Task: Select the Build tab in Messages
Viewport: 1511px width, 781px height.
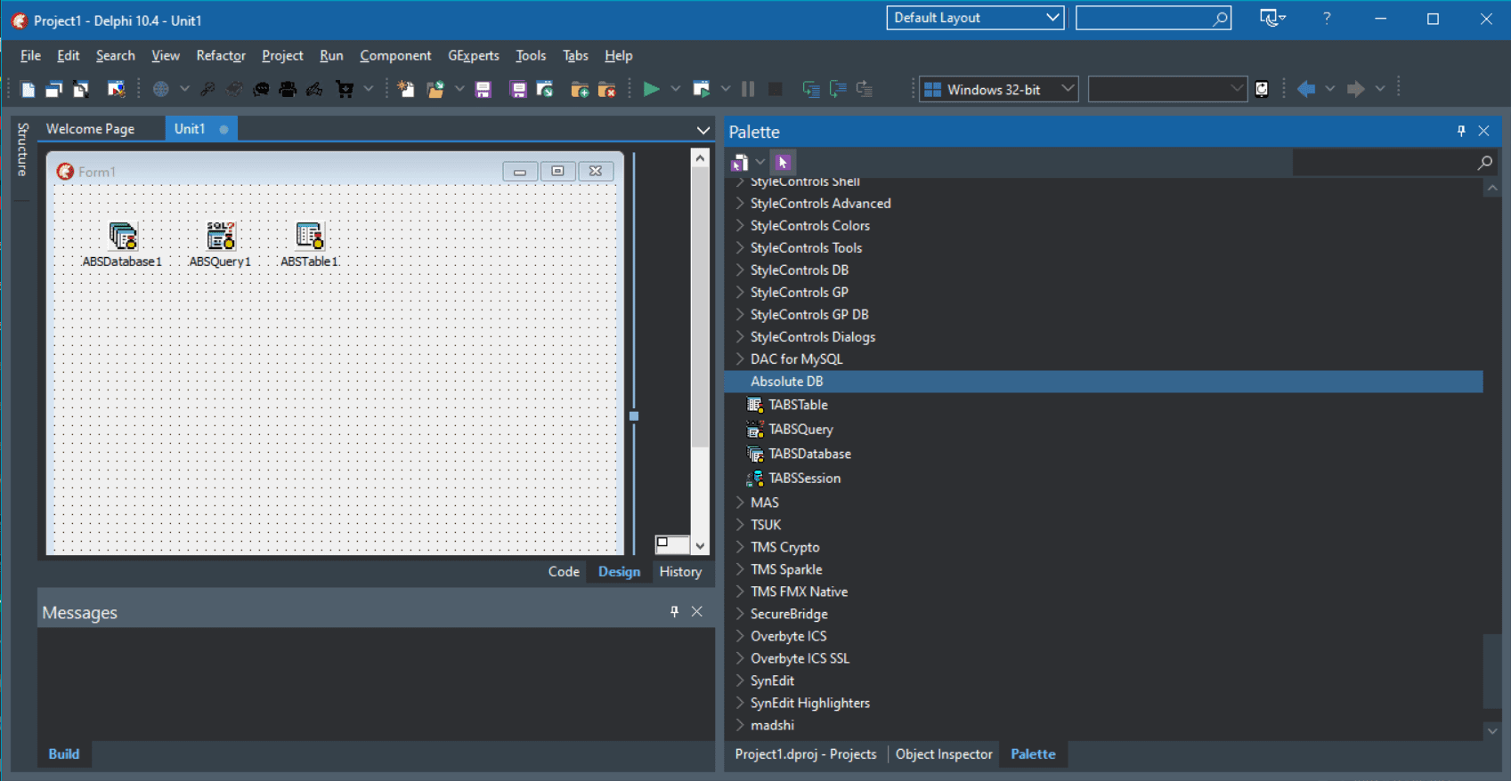Action: 64,753
